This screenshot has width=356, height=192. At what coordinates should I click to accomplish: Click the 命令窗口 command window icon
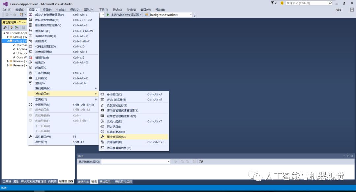pos(102,94)
